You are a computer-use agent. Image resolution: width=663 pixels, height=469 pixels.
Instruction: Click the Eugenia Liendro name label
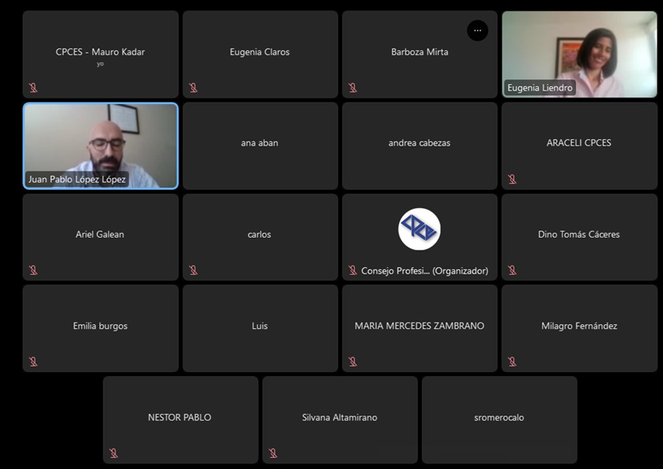point(540,88)
